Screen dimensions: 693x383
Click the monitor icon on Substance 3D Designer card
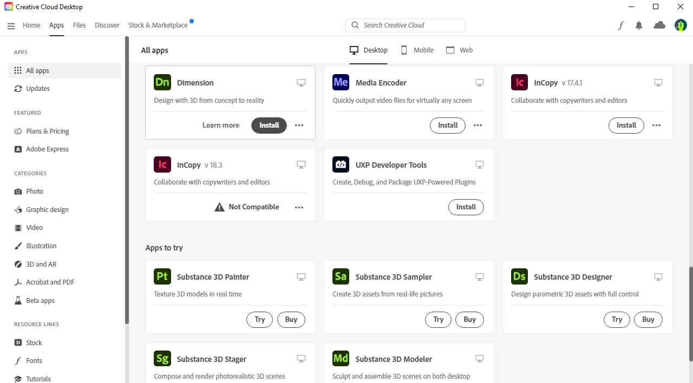[x=658, y=277]
